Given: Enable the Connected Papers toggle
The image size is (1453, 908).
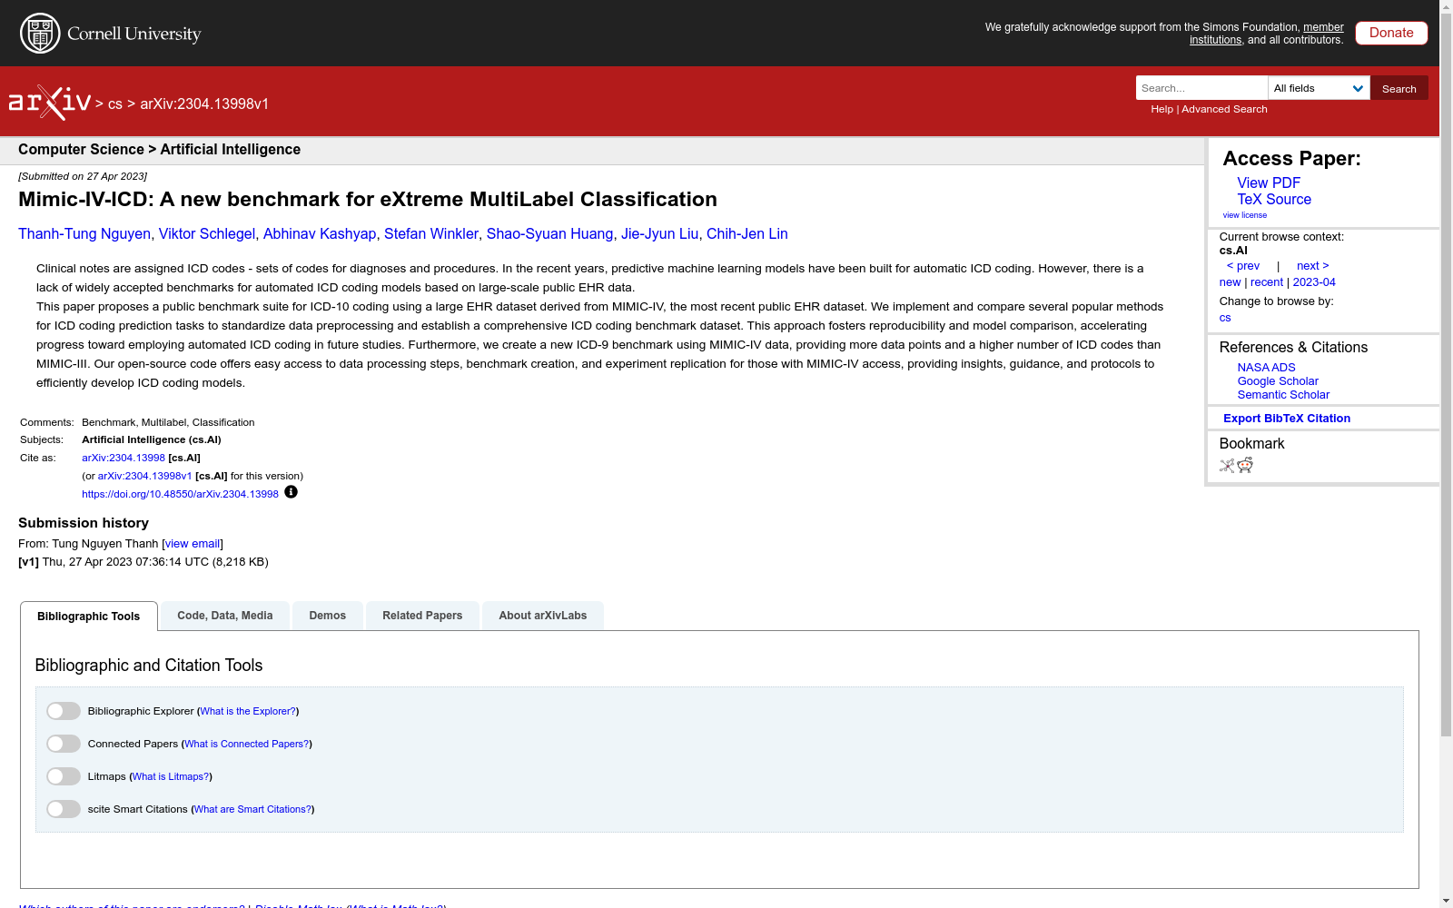Looking at the screenshot, I should [64, 744].
